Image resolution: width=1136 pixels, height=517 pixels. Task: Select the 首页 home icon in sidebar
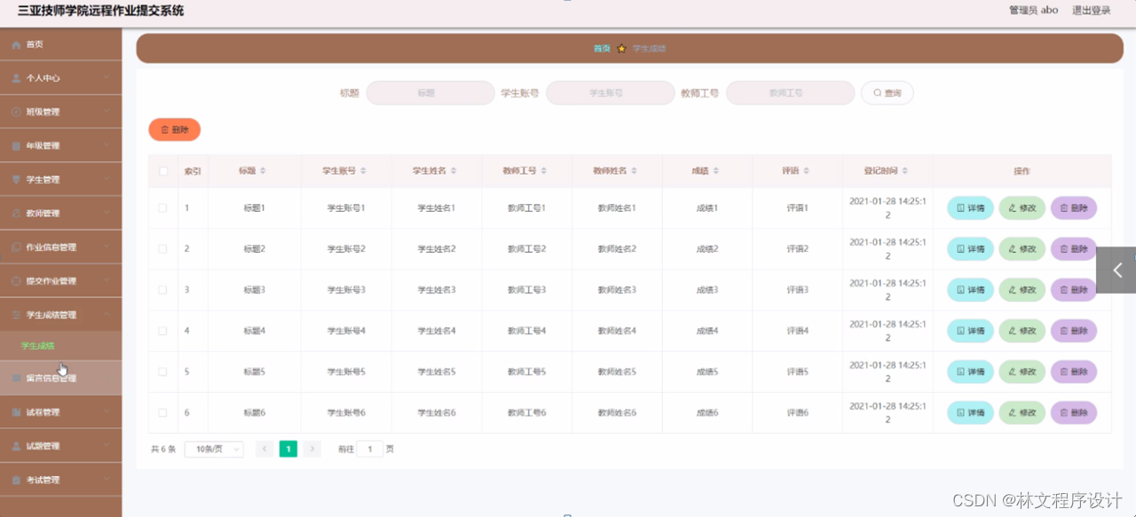coord(15,43)
